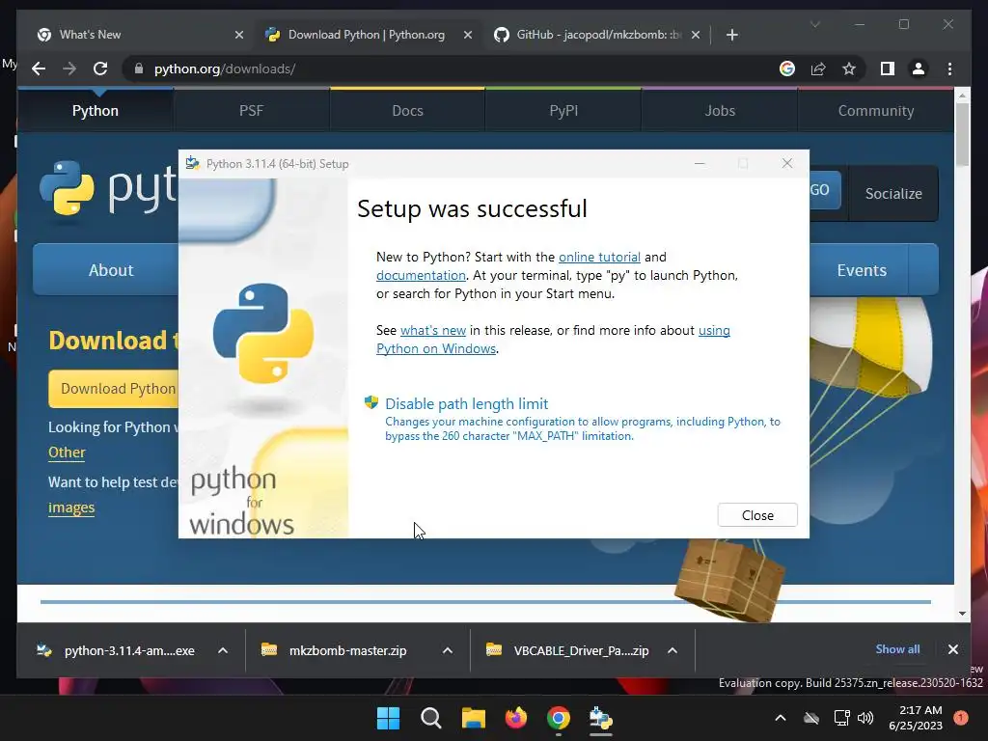Viewport: 988px width, 741px height.
Task: Reload the python.org page
Action: click(100, 69)
